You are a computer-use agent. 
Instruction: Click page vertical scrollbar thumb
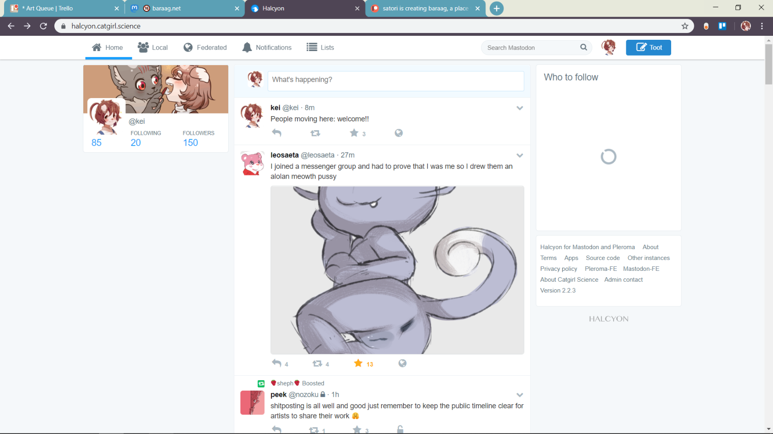(x=768, y=64)
